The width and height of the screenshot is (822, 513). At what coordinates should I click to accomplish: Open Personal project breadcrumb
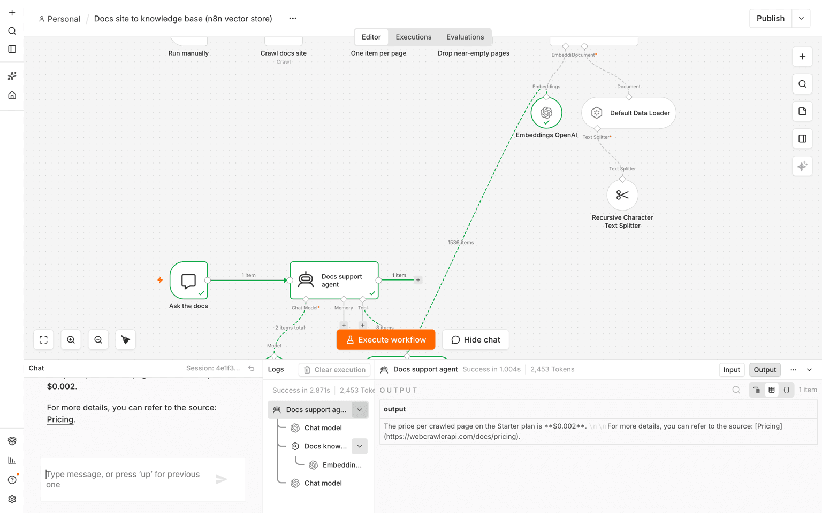(59, 19)
